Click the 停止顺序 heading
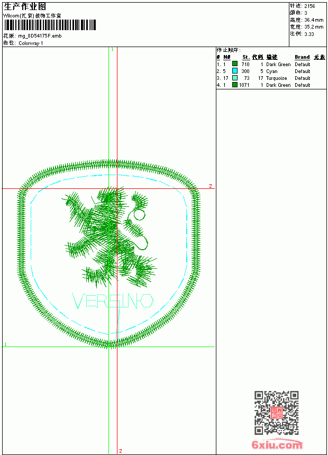 point(229,50)
